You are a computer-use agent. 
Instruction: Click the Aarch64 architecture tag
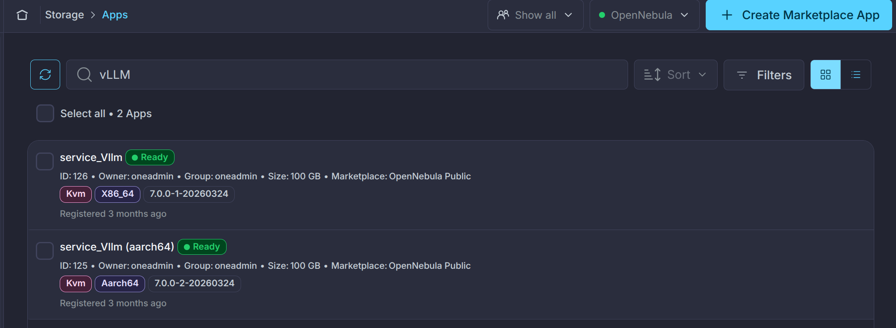point(120,284)
